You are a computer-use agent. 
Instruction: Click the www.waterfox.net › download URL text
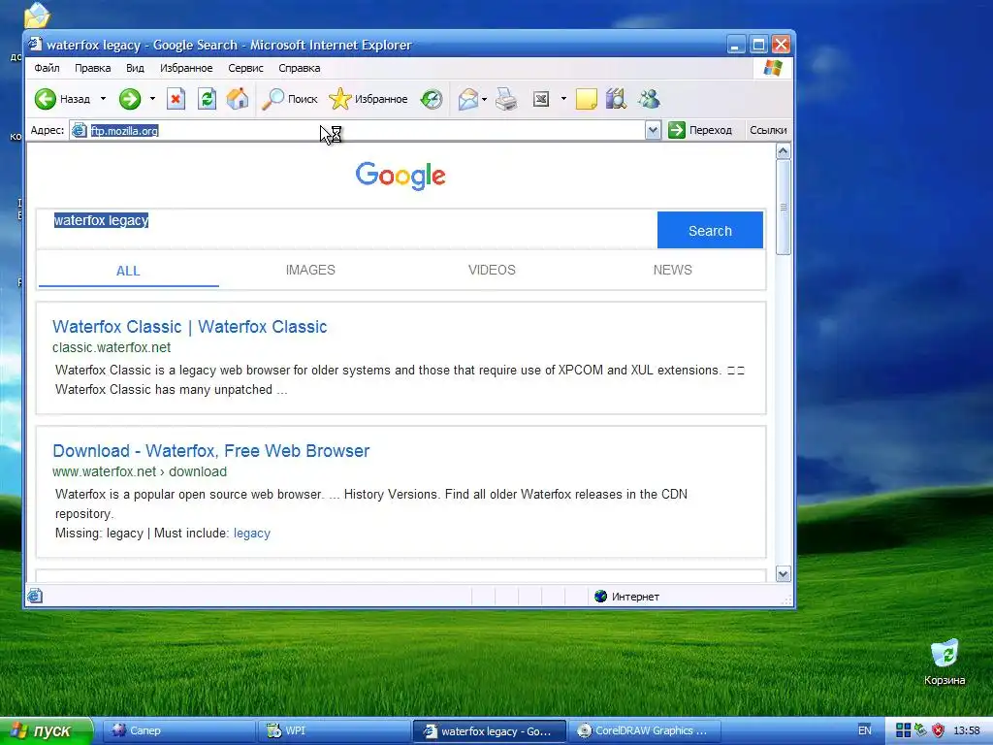point(140,471)
